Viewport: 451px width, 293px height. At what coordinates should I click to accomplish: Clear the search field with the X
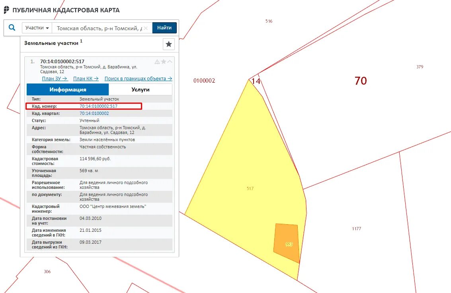[x=146, y=28]
